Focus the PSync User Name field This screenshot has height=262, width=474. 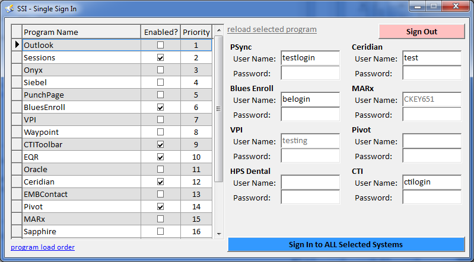(x=310, y=58)
